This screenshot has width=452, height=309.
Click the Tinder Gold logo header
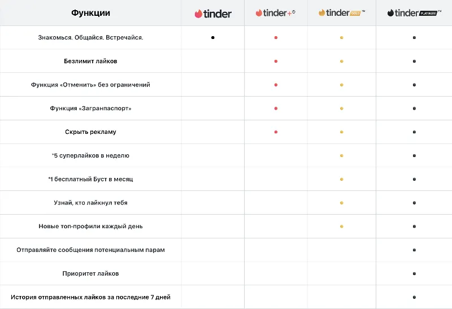tap(342, 13)
